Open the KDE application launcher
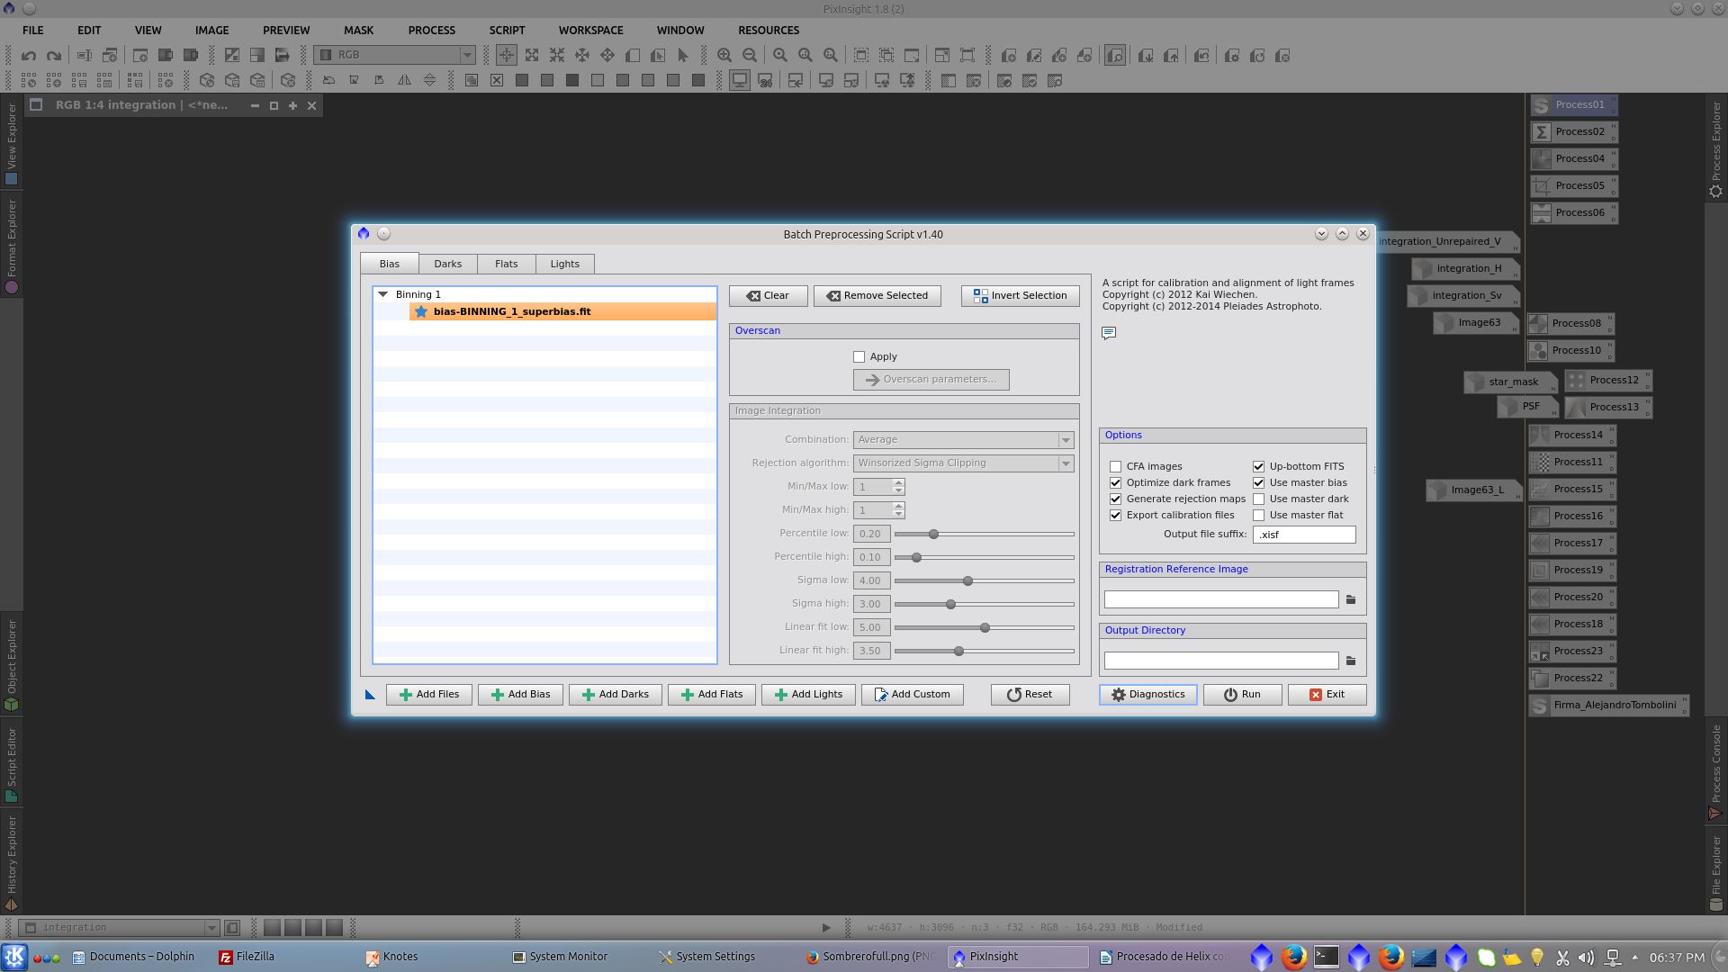Image resolution: width=1728 pixels, height=972 pixels. [14, 957]
